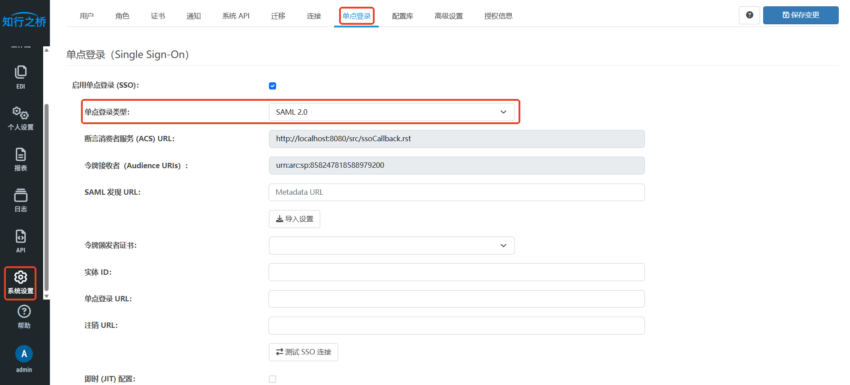Disable the 启用单点登录 (SSO) checkbox

tap(273, 86)
